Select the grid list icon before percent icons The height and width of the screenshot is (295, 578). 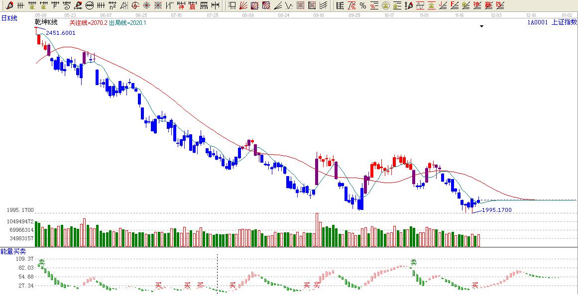[x=340, y=5]
